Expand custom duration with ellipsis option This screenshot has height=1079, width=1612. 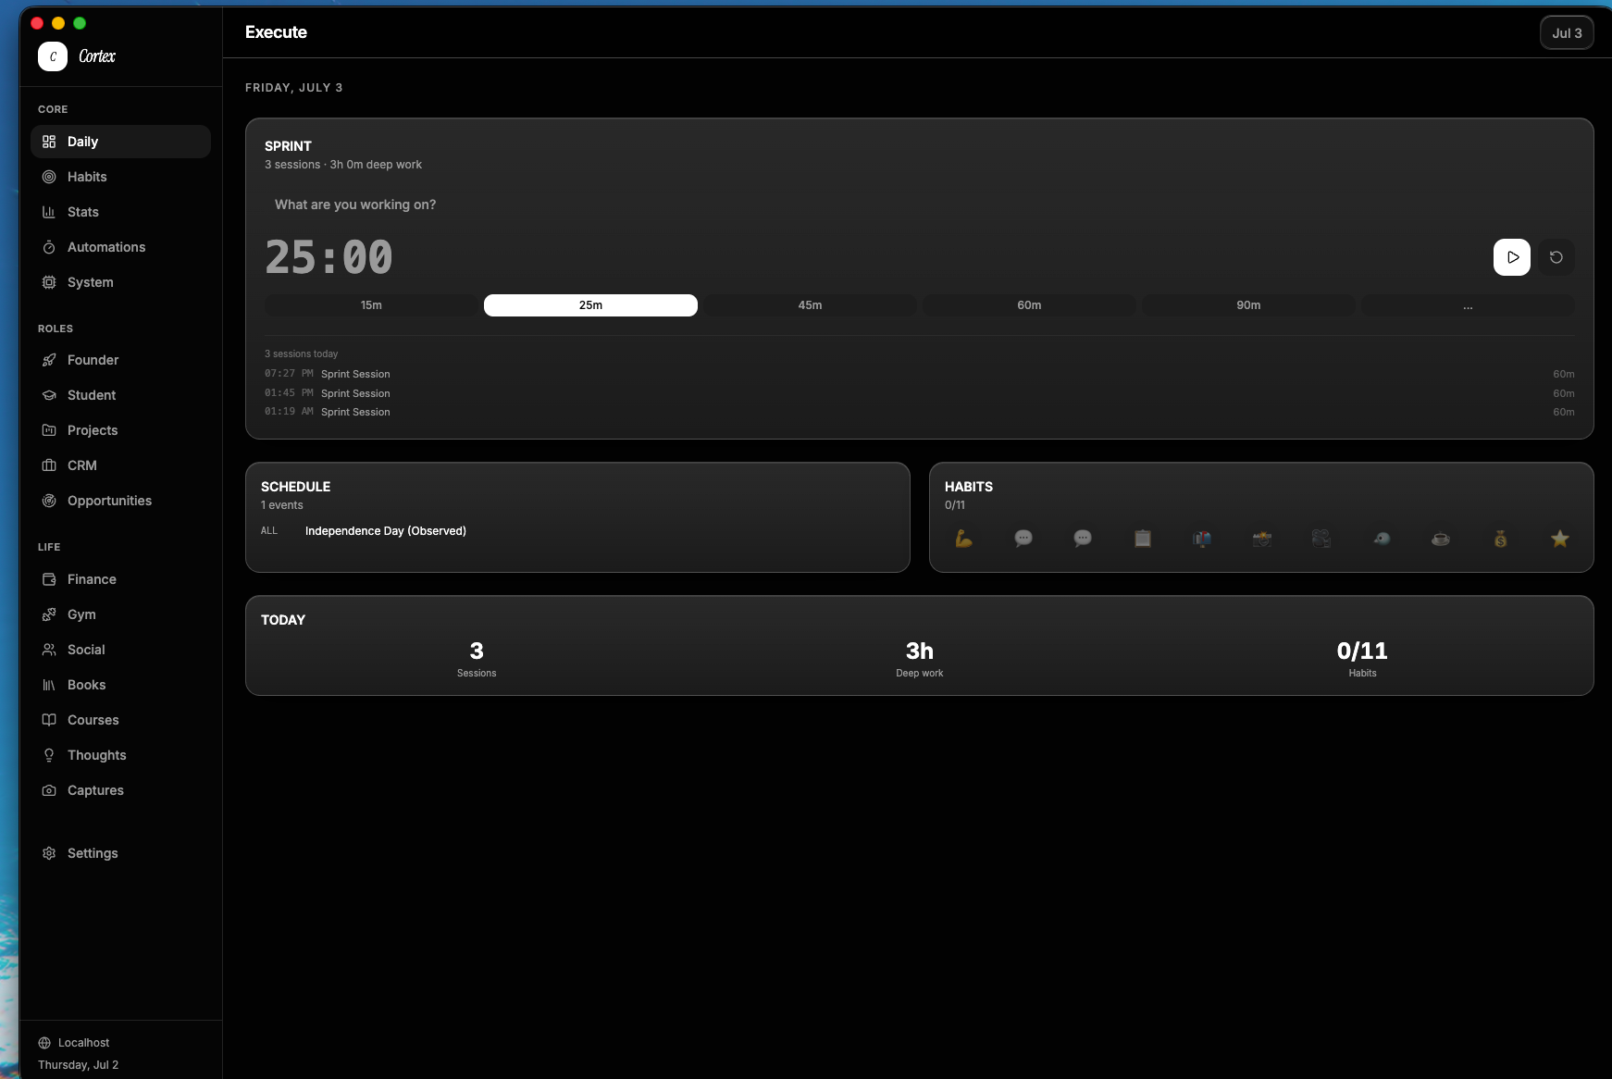pos(1468,305)
